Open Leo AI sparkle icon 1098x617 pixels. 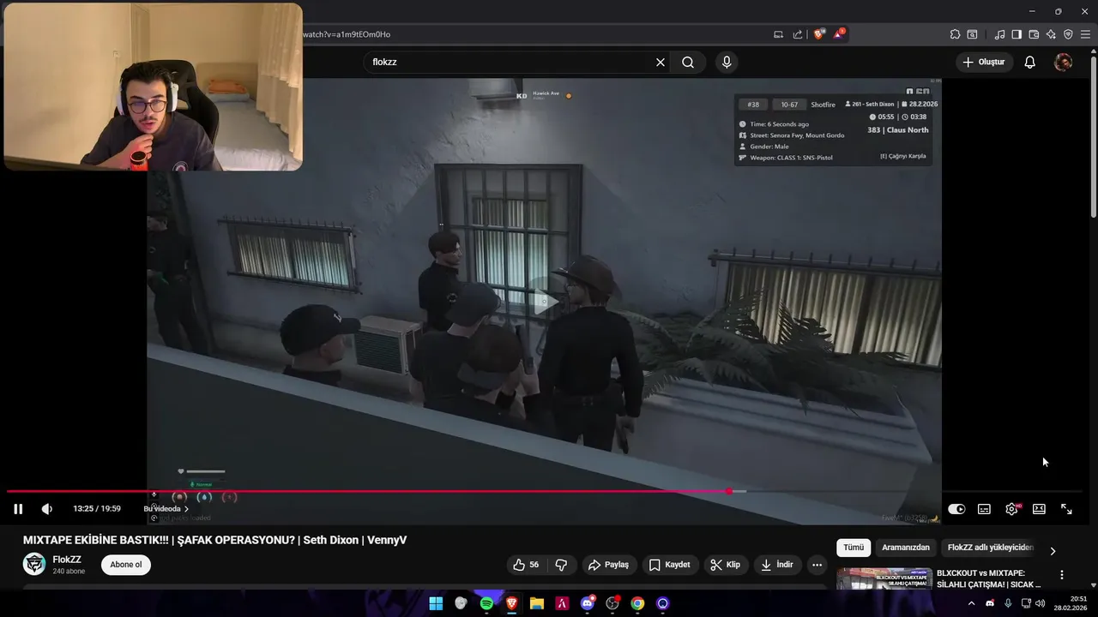pos(1051,34)
